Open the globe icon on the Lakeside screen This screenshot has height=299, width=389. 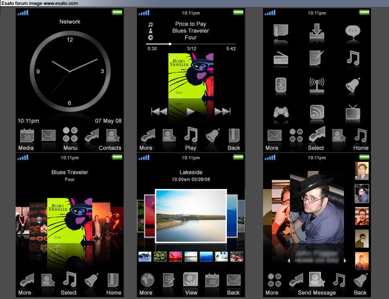click(x=148, y=280)
